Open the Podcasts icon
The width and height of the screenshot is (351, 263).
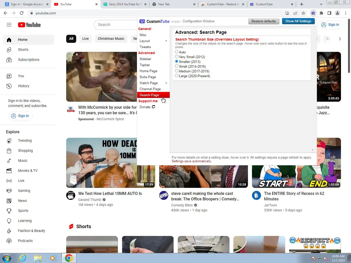(x=9, y=241)
